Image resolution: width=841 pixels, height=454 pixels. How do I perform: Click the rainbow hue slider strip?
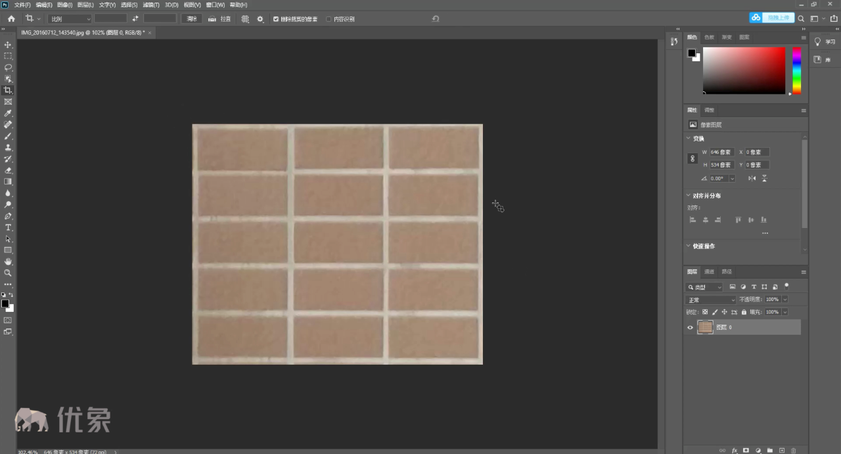(x=796, y=70)
